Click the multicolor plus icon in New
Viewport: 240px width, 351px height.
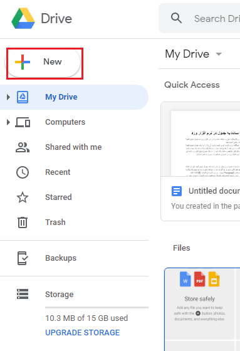pyautogui.click(x=23, y=62)
